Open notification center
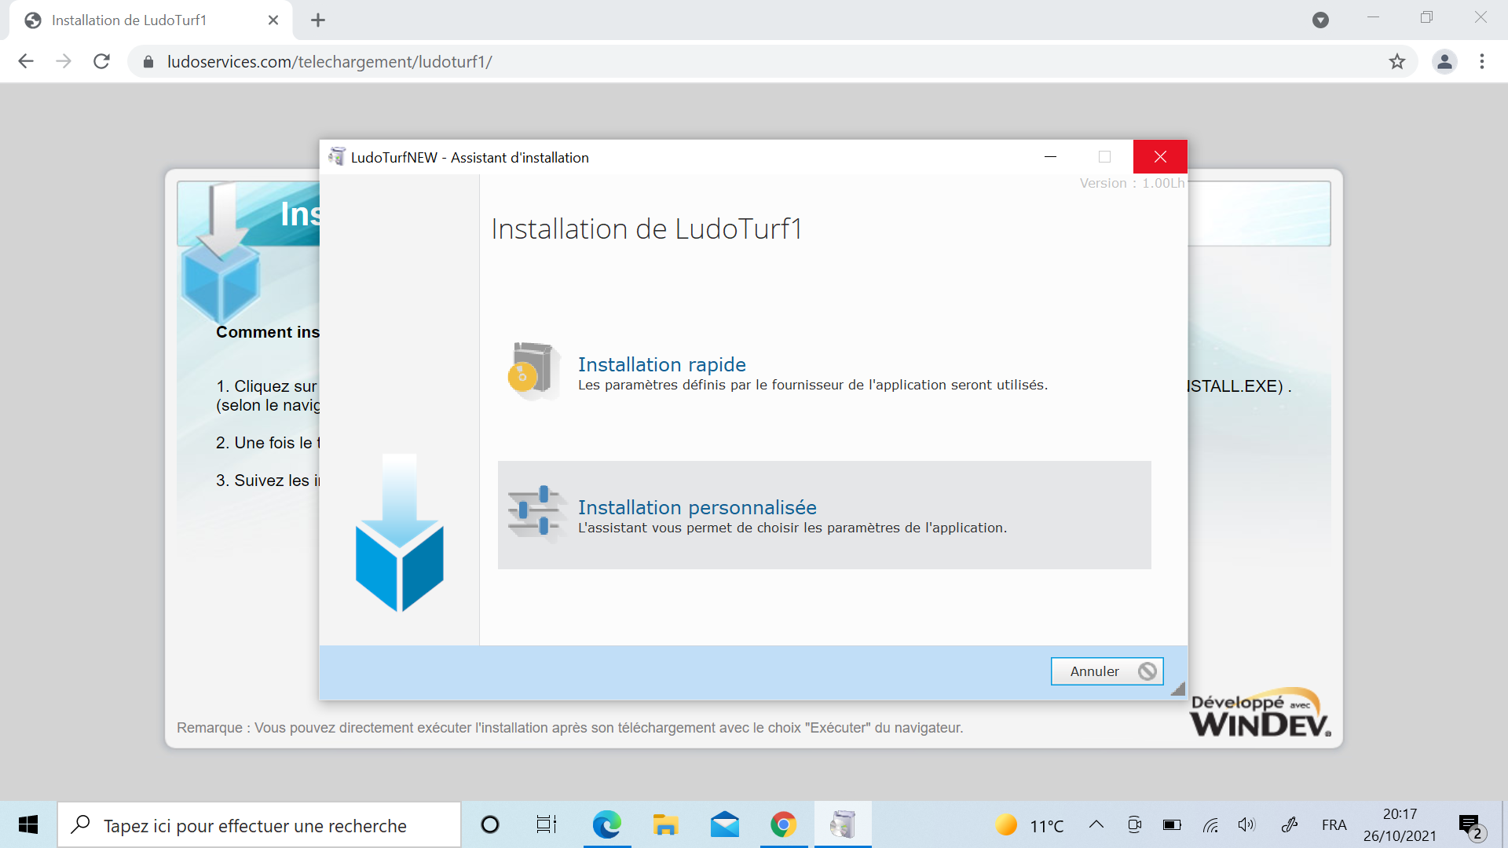The height and width of the screenshot is (848, 1508). coord(1472,826)
